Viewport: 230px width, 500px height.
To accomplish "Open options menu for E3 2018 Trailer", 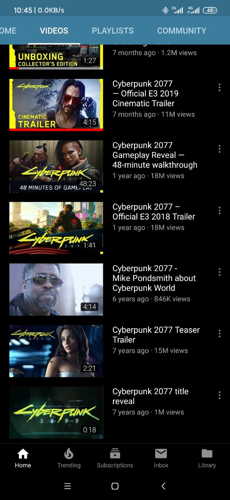I will [x=219, y=211].
